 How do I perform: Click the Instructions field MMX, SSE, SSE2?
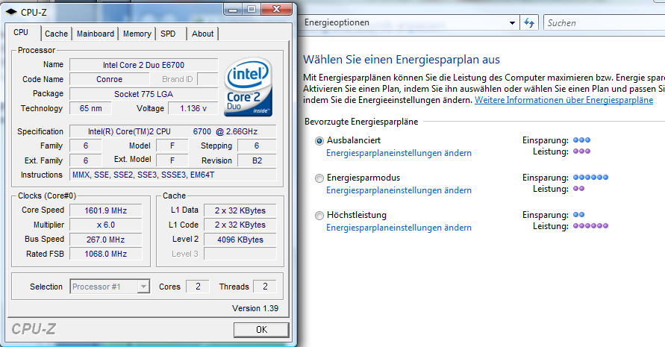coord(172,175)
